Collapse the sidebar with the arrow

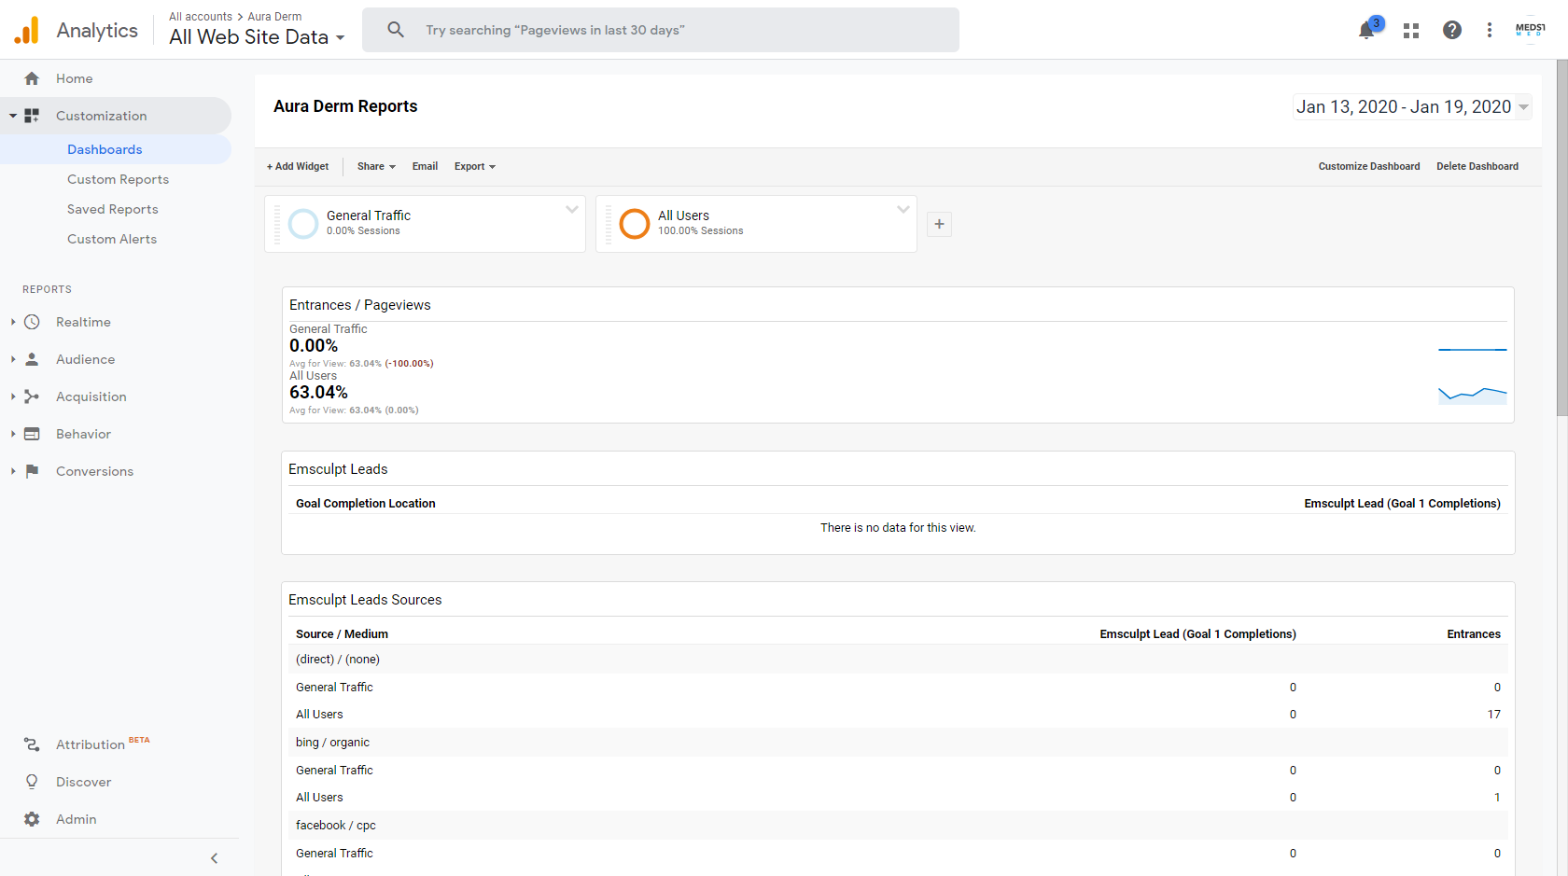click(214, 858)
